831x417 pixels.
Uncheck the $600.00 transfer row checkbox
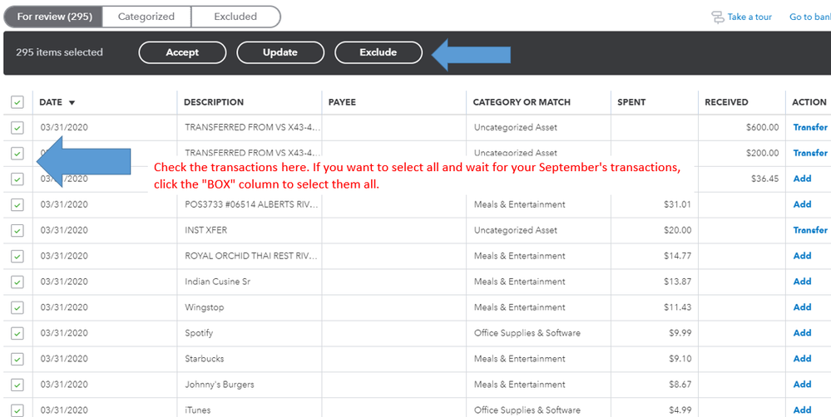(x=17, y=128)
